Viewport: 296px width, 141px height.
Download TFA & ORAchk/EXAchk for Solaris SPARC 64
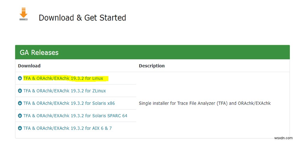point(75,116)
